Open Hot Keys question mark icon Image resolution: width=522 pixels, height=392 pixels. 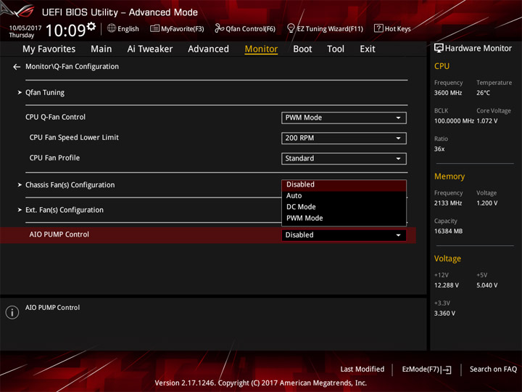click(x=378, y=28)
